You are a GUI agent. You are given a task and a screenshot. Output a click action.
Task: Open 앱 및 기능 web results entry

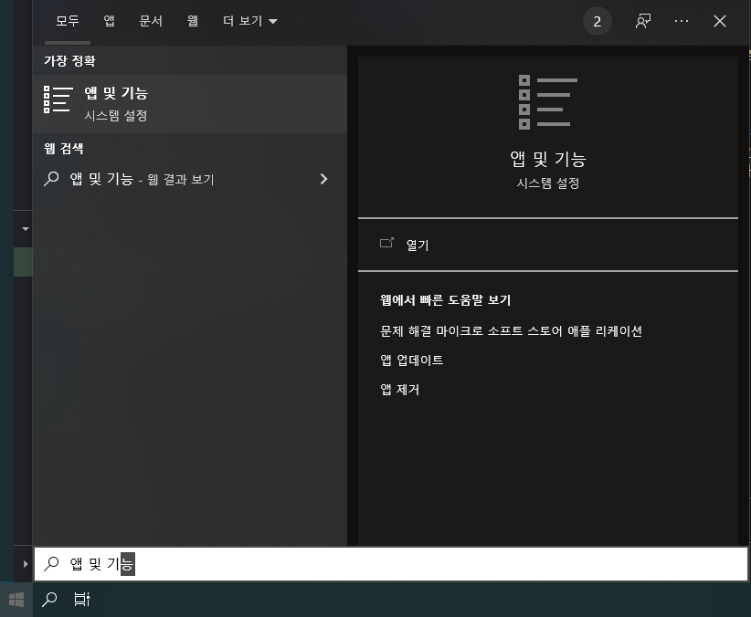point(190,179)
